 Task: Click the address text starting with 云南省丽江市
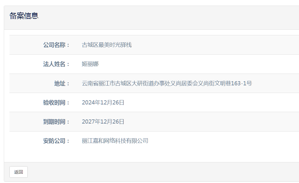click(167, 84)
